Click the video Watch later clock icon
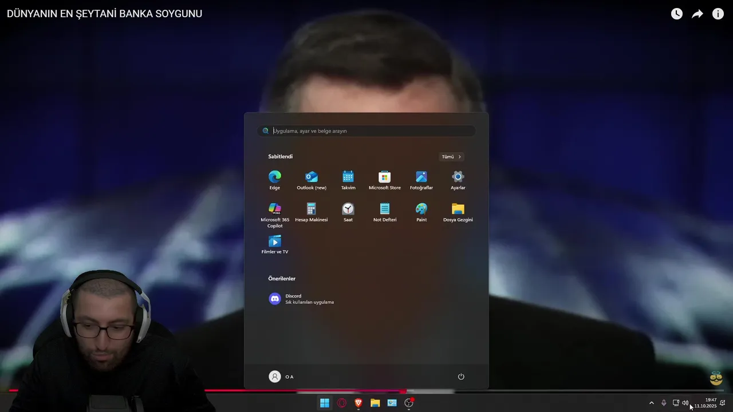 pyautogui.click(x=677, y=14)
